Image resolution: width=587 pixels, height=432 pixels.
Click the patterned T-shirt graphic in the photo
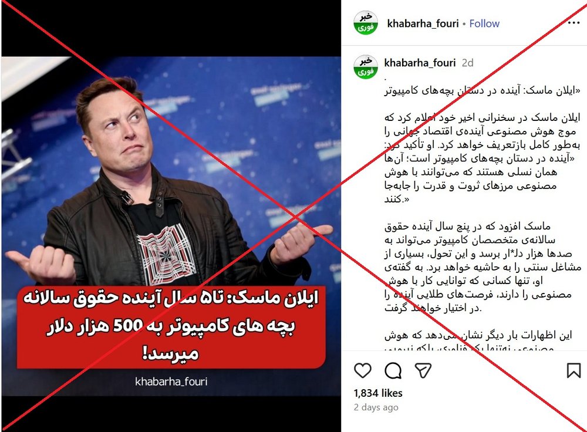pyautogui.click(x=166, y=255)
